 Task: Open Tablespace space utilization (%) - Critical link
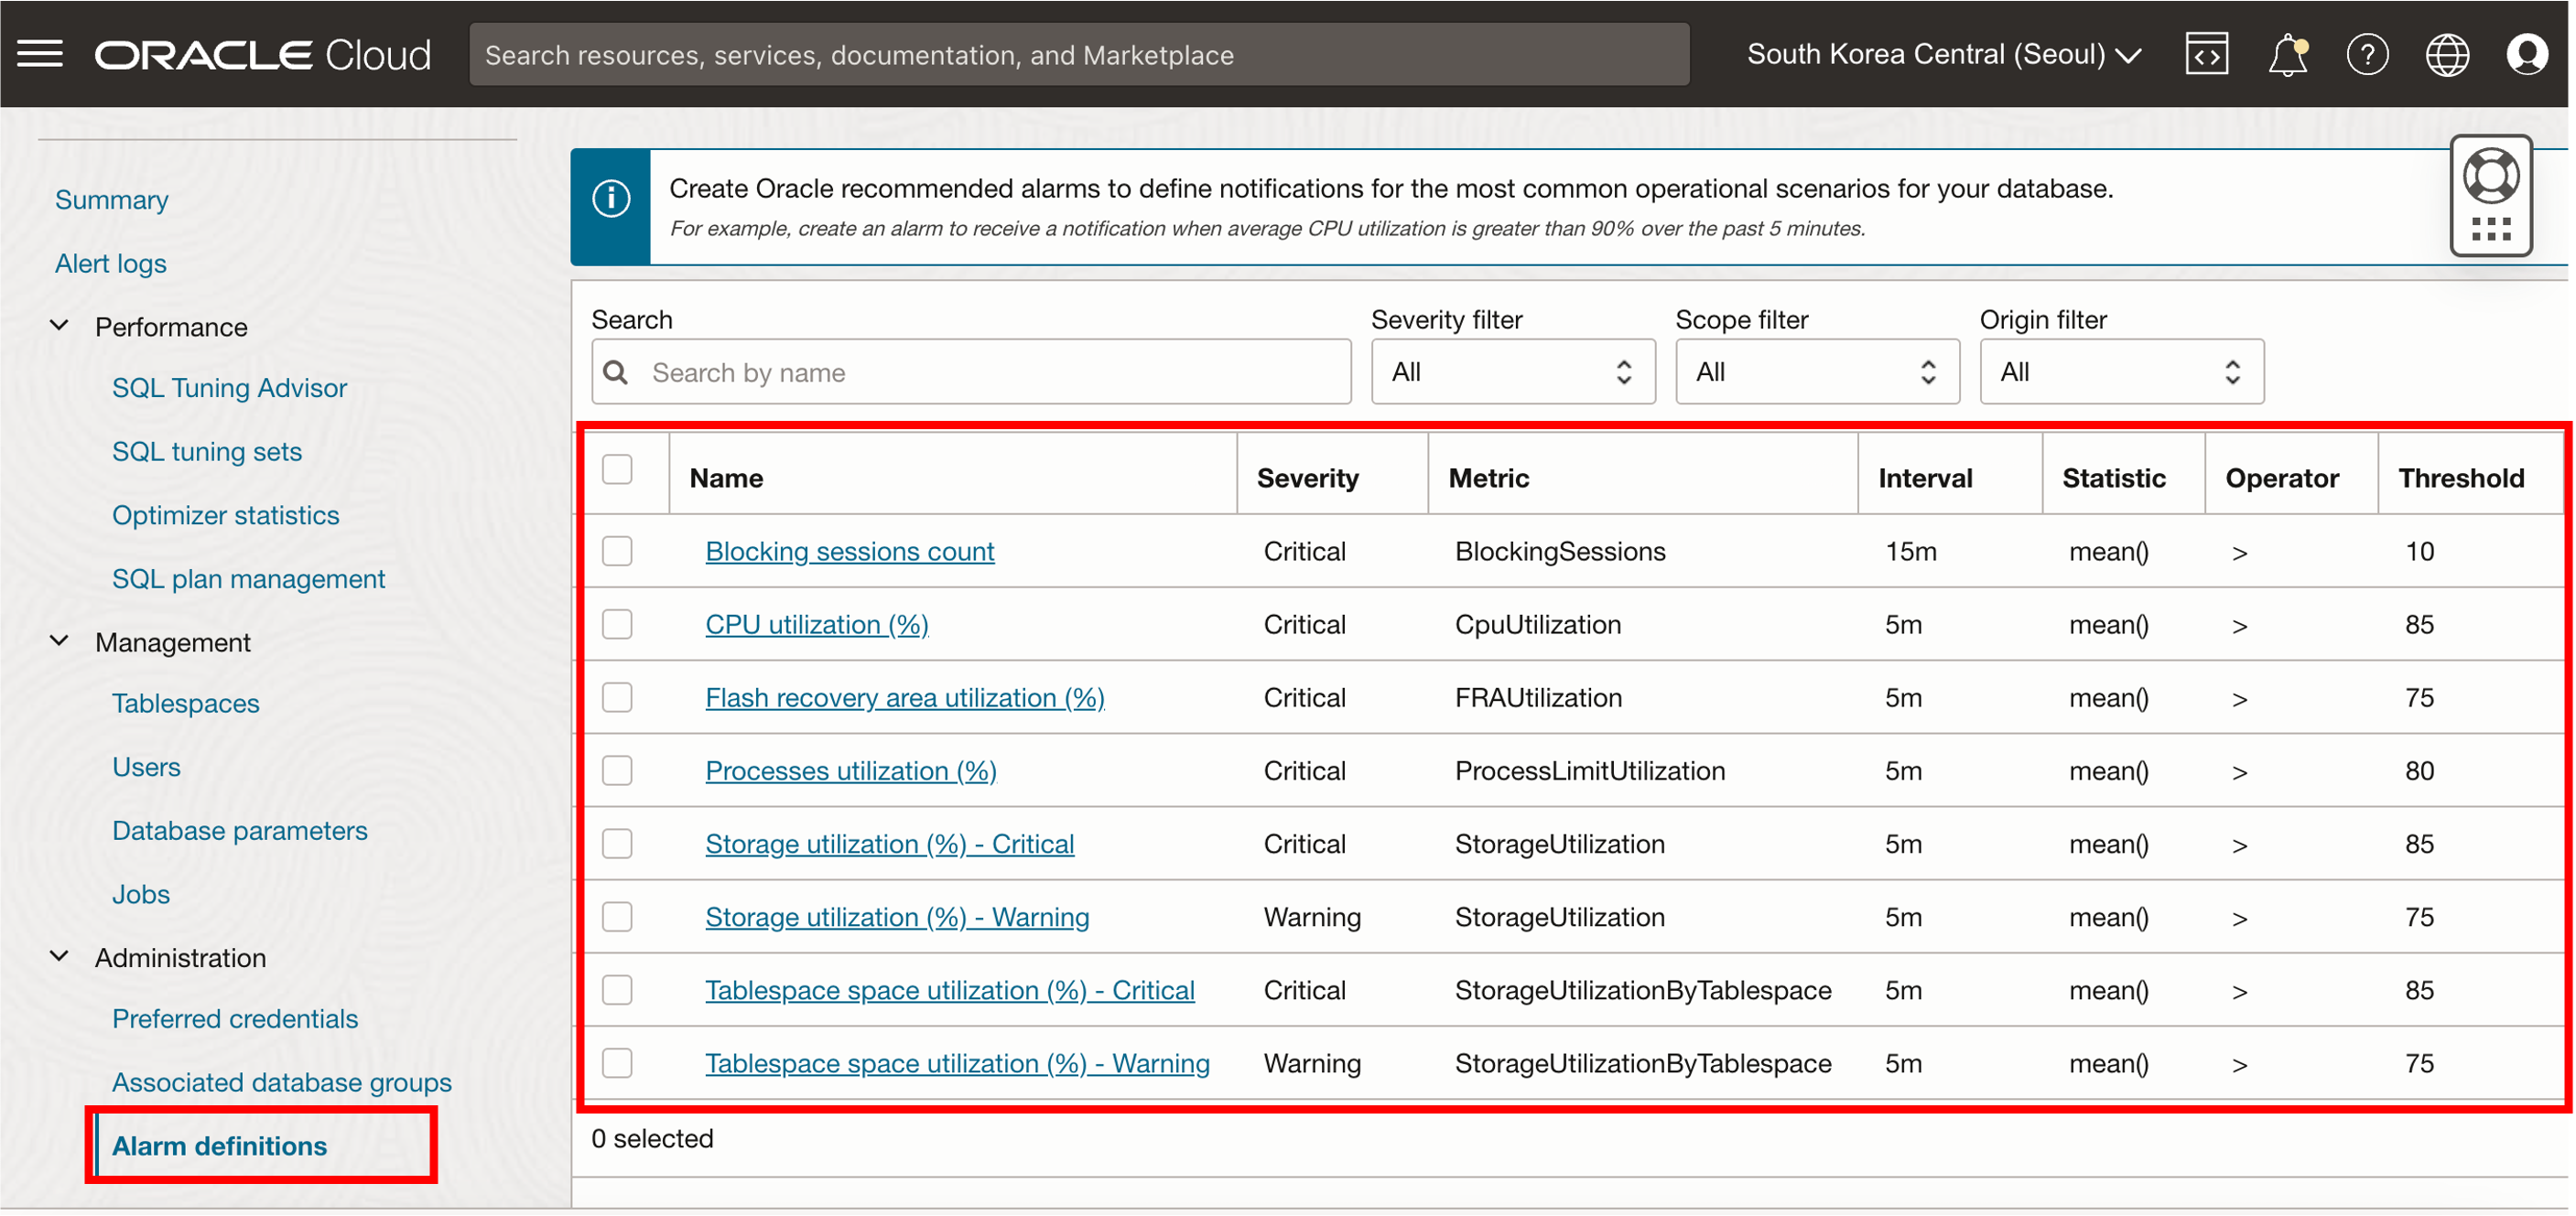coord(949,990)
